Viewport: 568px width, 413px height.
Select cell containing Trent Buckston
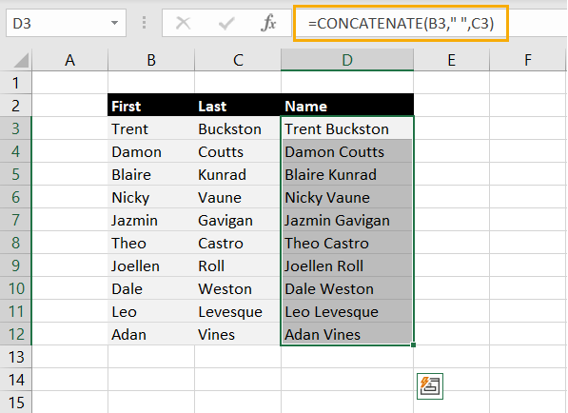tap(347, 128)
